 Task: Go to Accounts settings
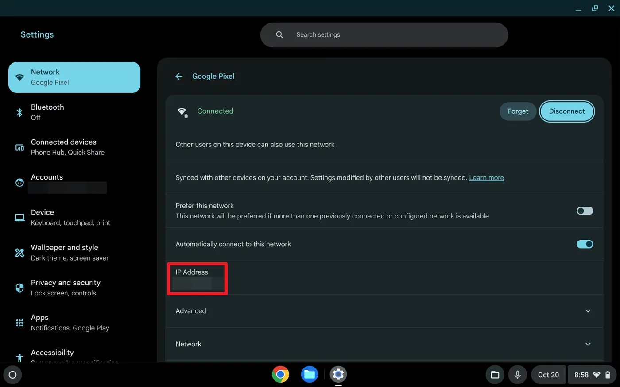74,182
